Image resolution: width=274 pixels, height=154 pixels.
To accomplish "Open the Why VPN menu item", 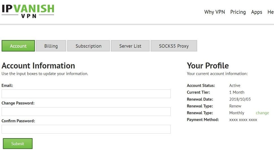I will pos(214,12).
